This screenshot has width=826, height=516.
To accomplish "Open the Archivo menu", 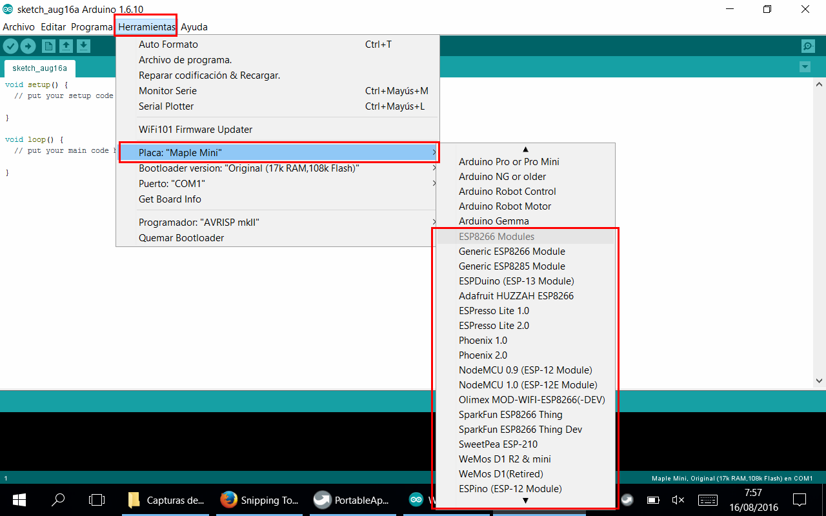I will pos(19,27).
